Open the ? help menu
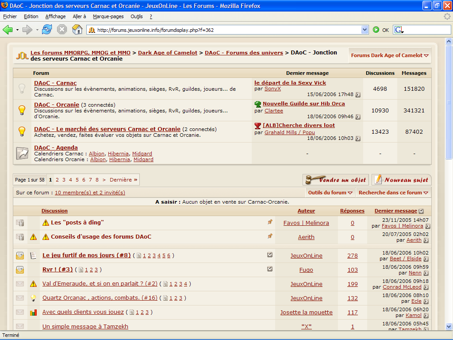 (151, 16)
